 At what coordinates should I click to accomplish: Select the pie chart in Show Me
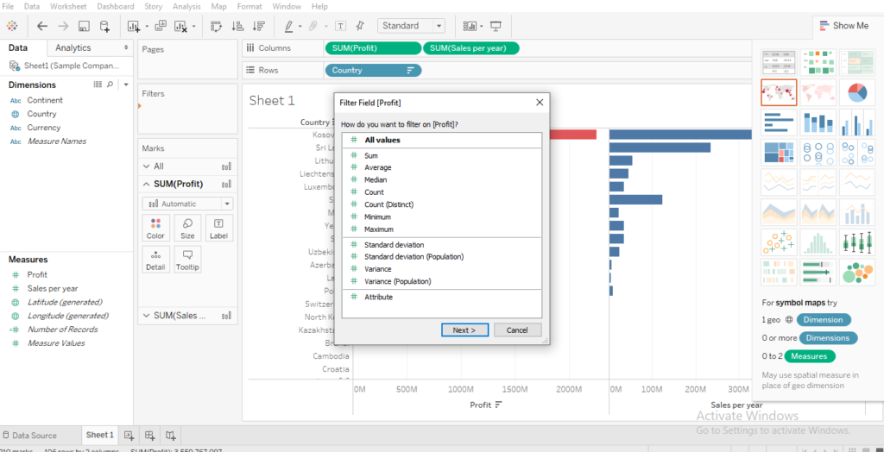point(856,92)
